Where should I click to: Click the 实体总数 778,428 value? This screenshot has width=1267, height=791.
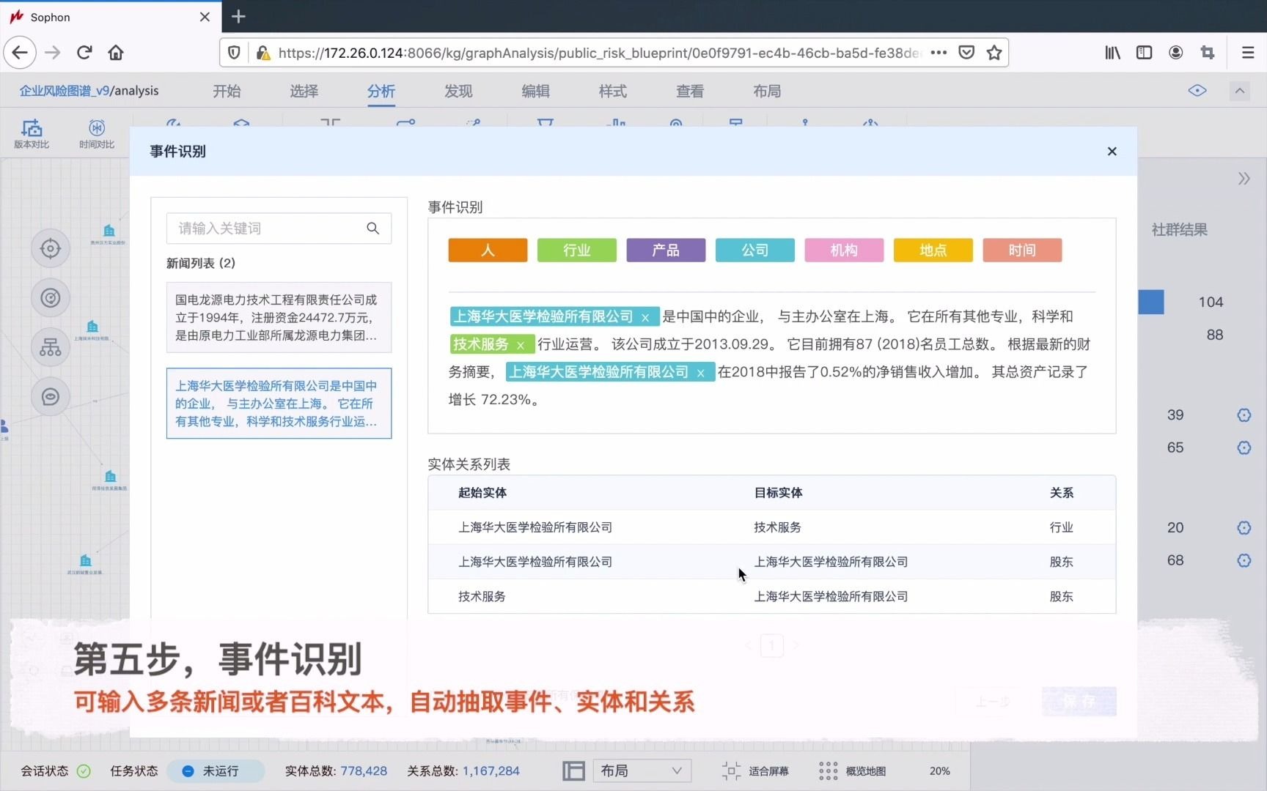[364, 771]
